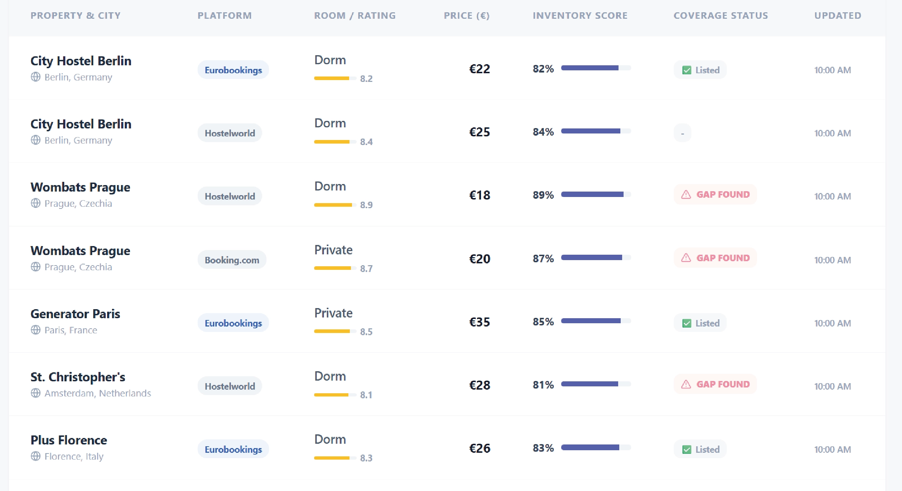This screenshot has height=491, width=902.
Task: Sort table by Inventory Score header
Action: point(580,16)
